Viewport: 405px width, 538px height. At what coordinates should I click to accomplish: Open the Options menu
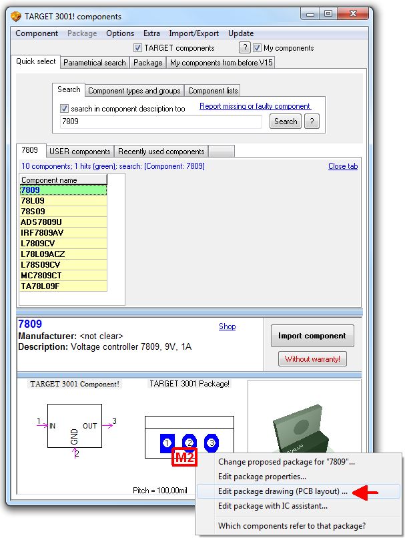pos(120,33)
